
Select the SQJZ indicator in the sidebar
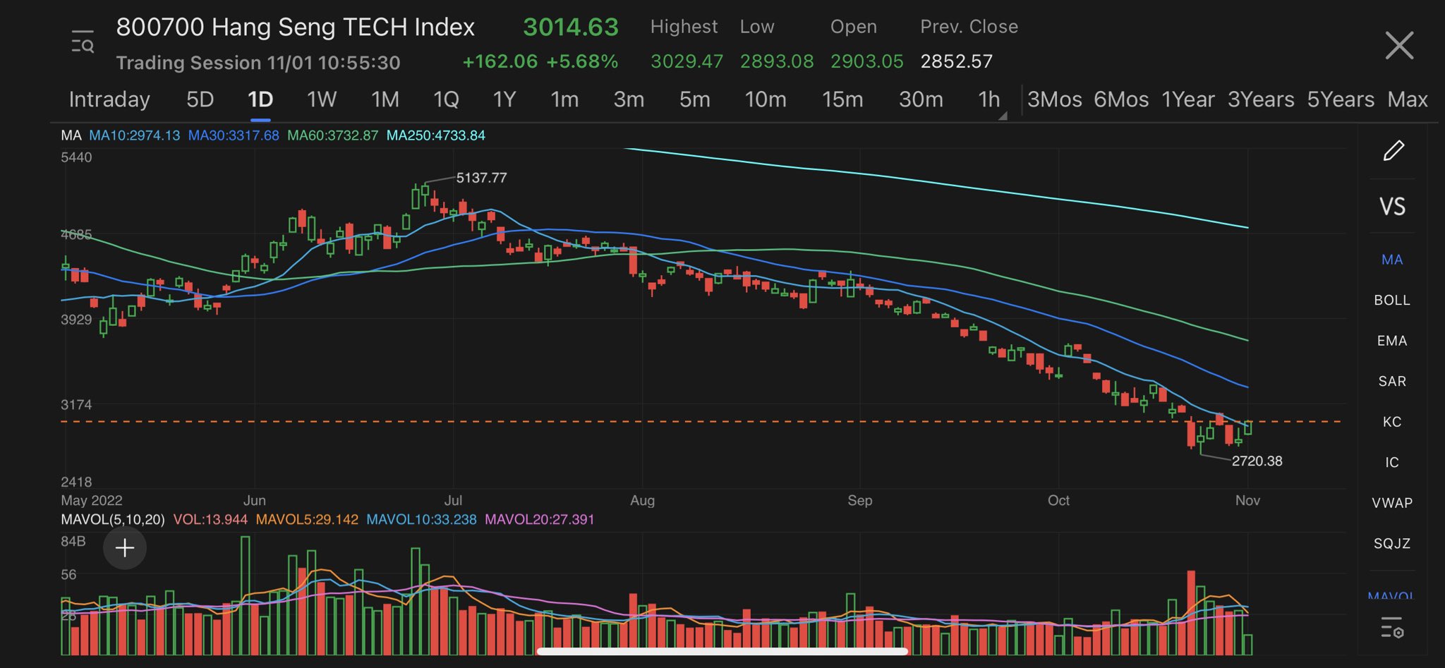coord(1391,542)
